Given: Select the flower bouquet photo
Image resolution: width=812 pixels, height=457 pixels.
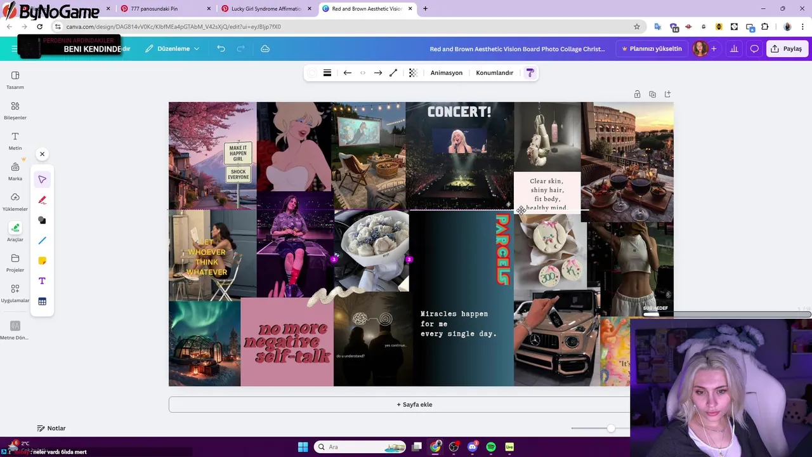Looking at the screenshot, I should point(372,251).
